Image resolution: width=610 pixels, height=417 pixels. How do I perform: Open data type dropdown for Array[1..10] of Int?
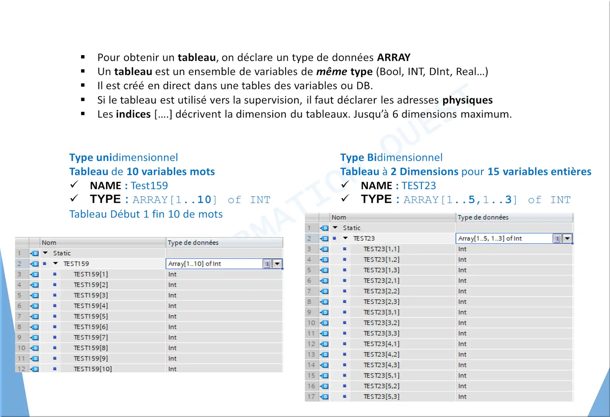(x=277, y=264)
